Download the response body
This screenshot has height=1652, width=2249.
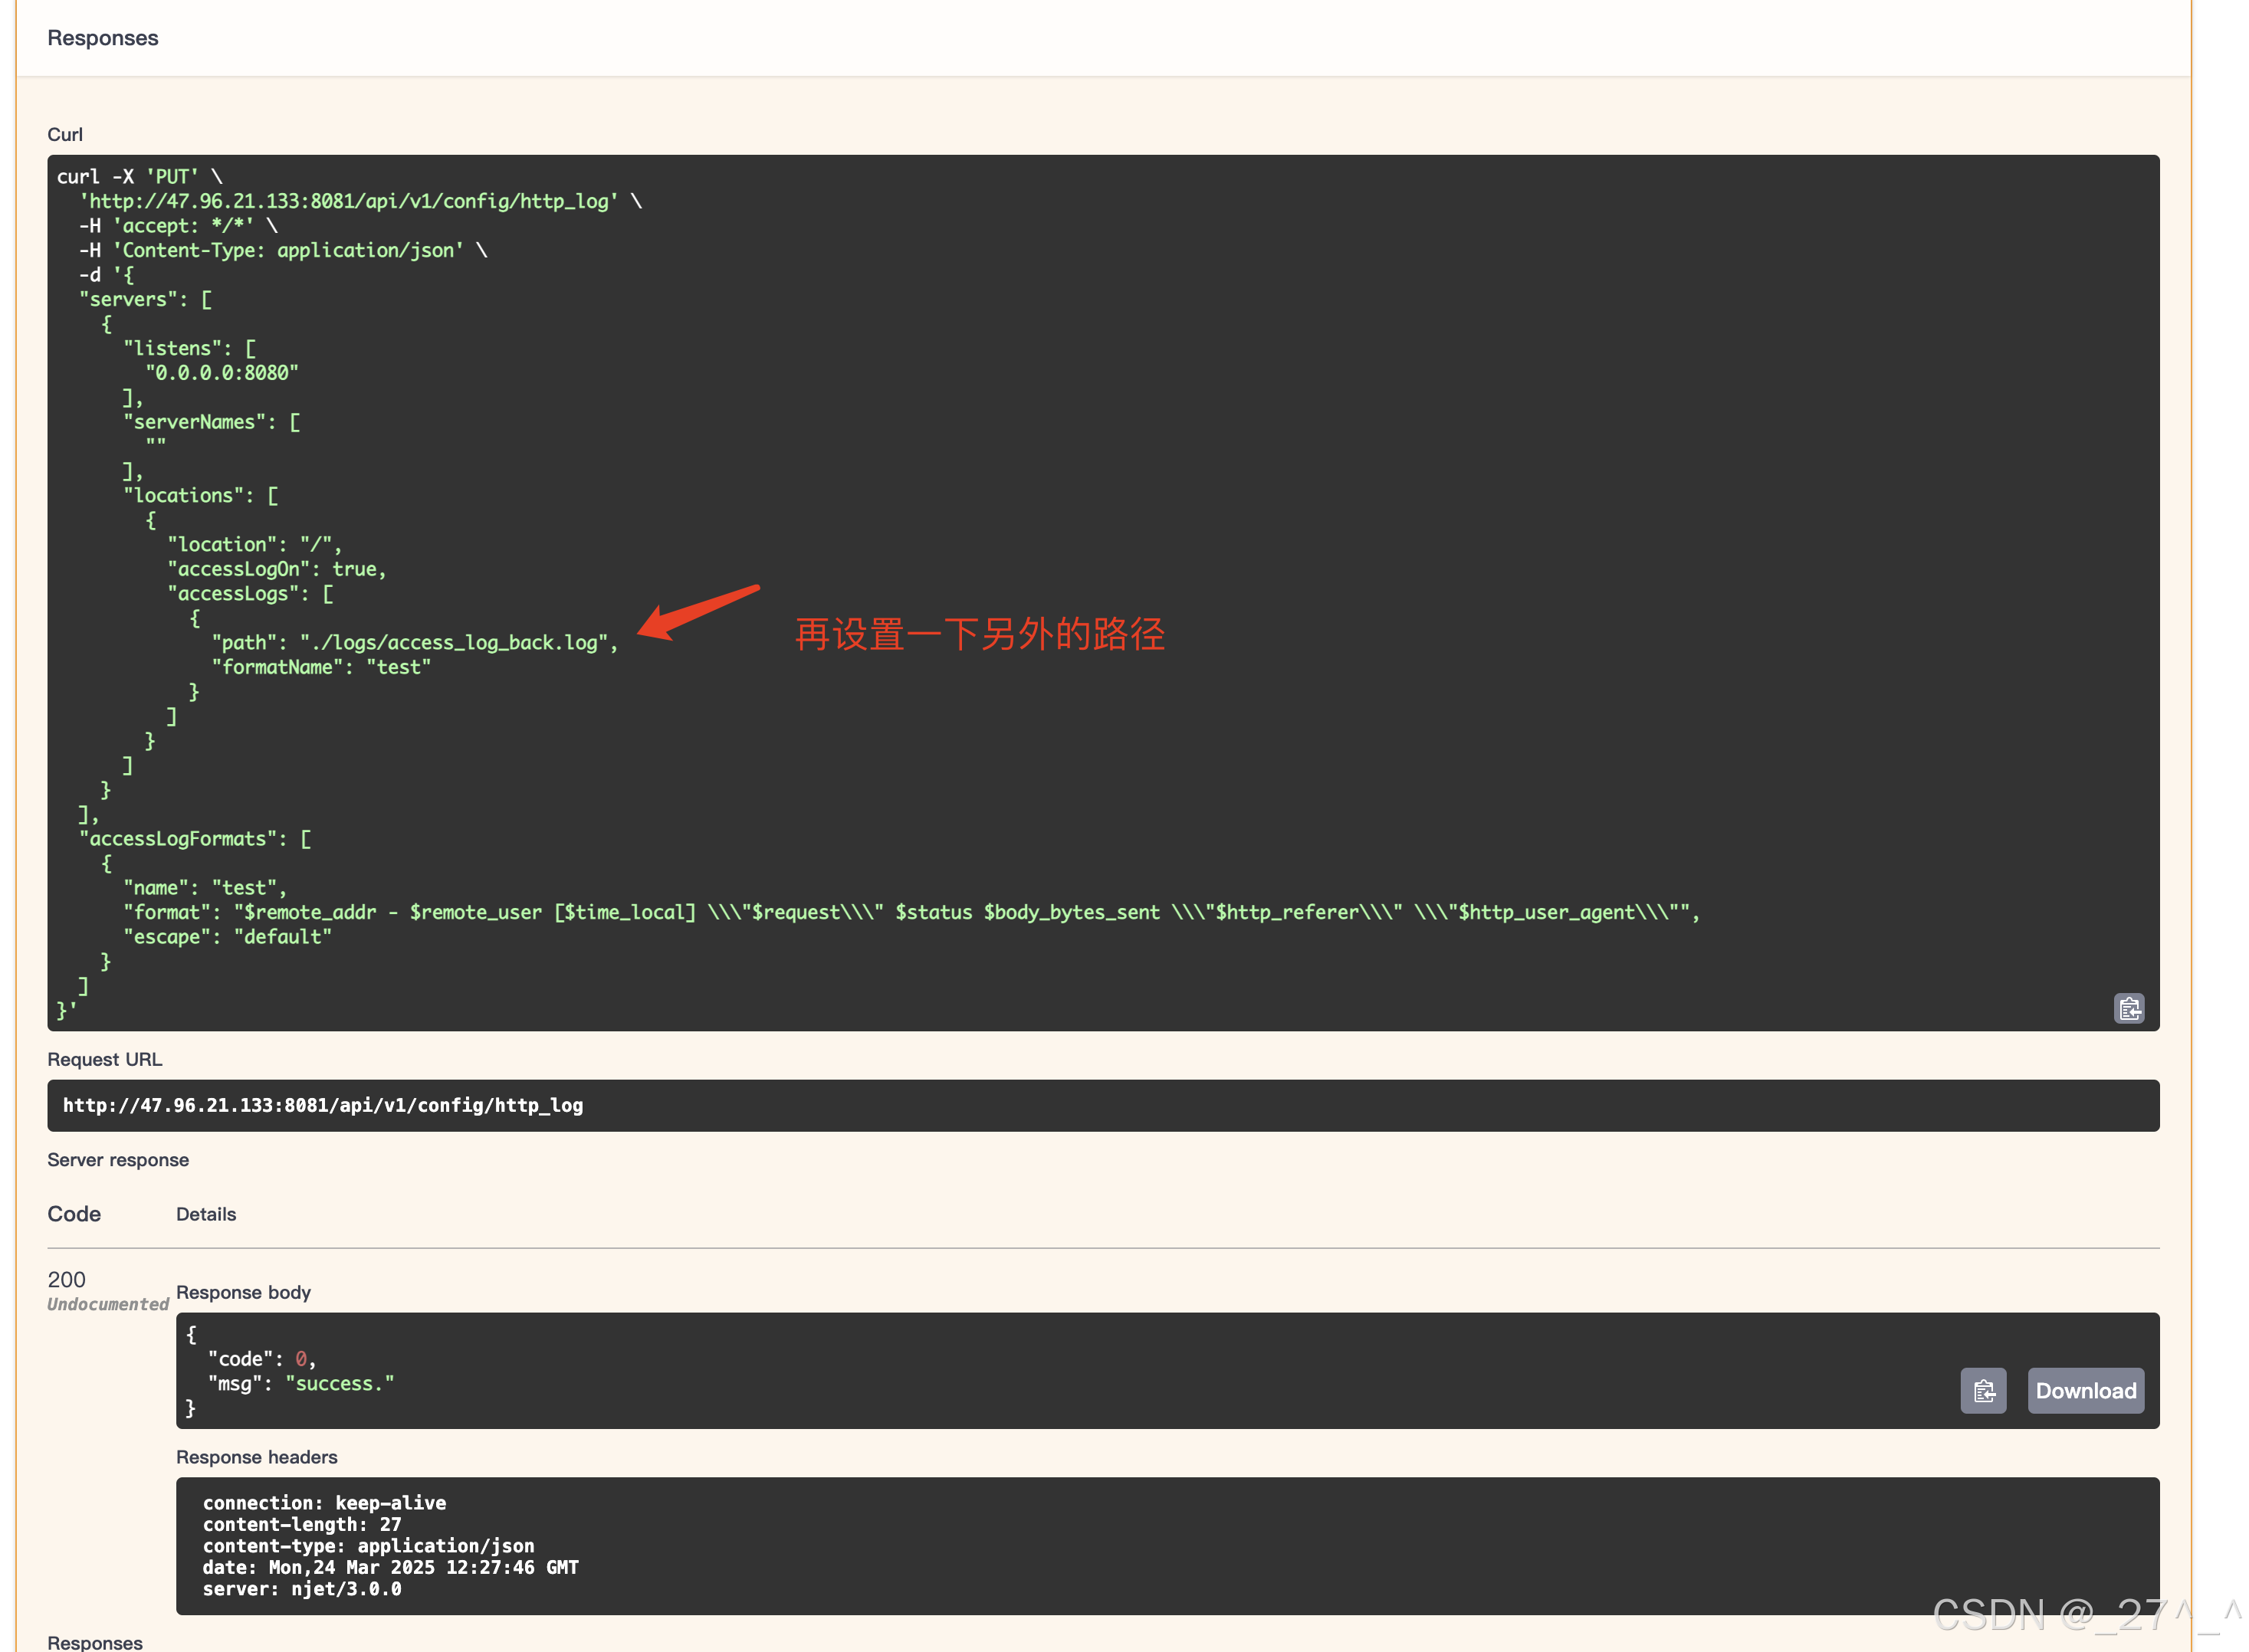tap(2085, 1390)
